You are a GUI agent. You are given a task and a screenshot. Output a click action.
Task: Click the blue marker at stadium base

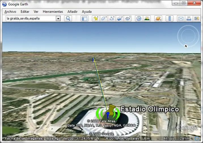click(x=108, y=115)
